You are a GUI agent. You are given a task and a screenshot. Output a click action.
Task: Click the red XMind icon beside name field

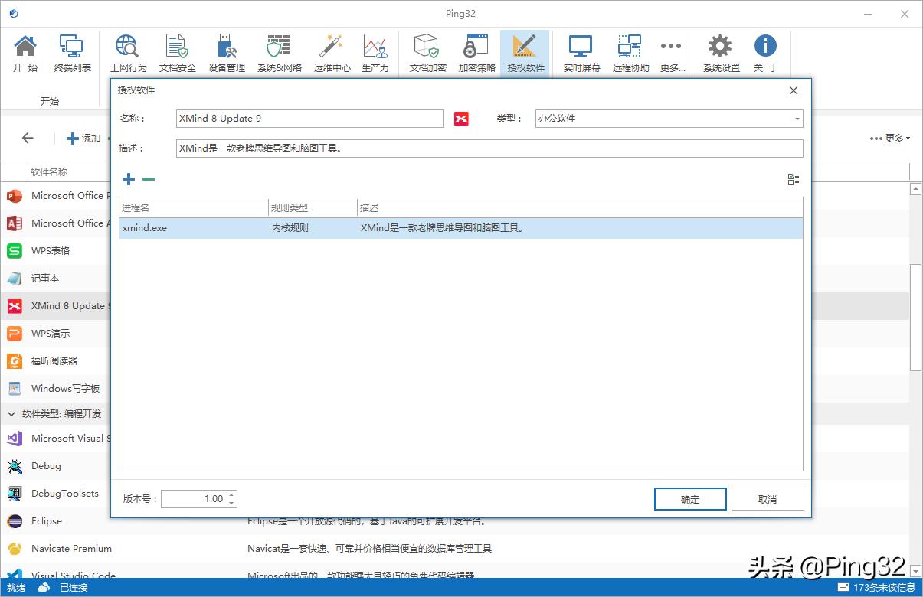[461, 119]
